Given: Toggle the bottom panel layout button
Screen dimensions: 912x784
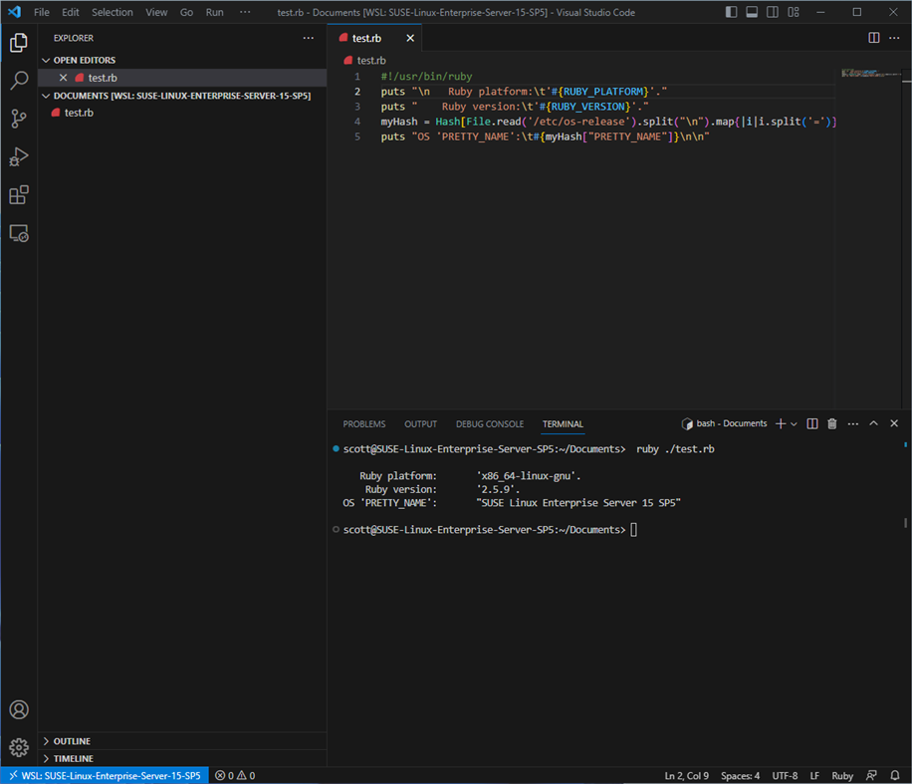Looking at the screenshot, I should (752, 12).
